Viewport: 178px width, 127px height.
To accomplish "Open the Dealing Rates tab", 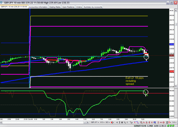I will [x=55, y=7].
